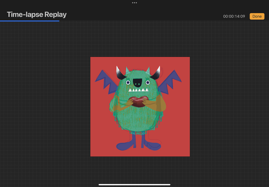
Task: Tap the Done button
Action: 257,16
